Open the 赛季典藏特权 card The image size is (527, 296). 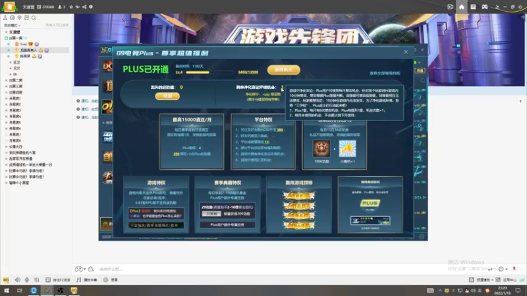227,205
